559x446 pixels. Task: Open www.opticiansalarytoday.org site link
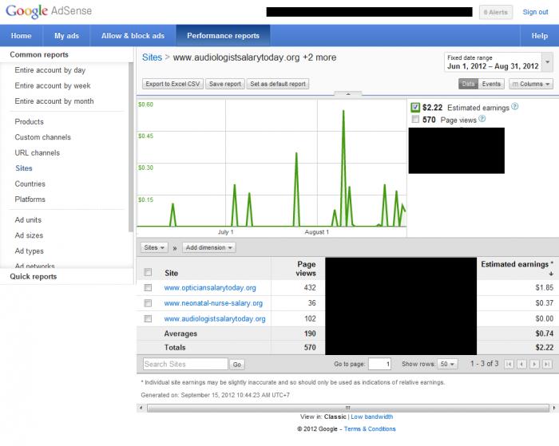[210, 287]
